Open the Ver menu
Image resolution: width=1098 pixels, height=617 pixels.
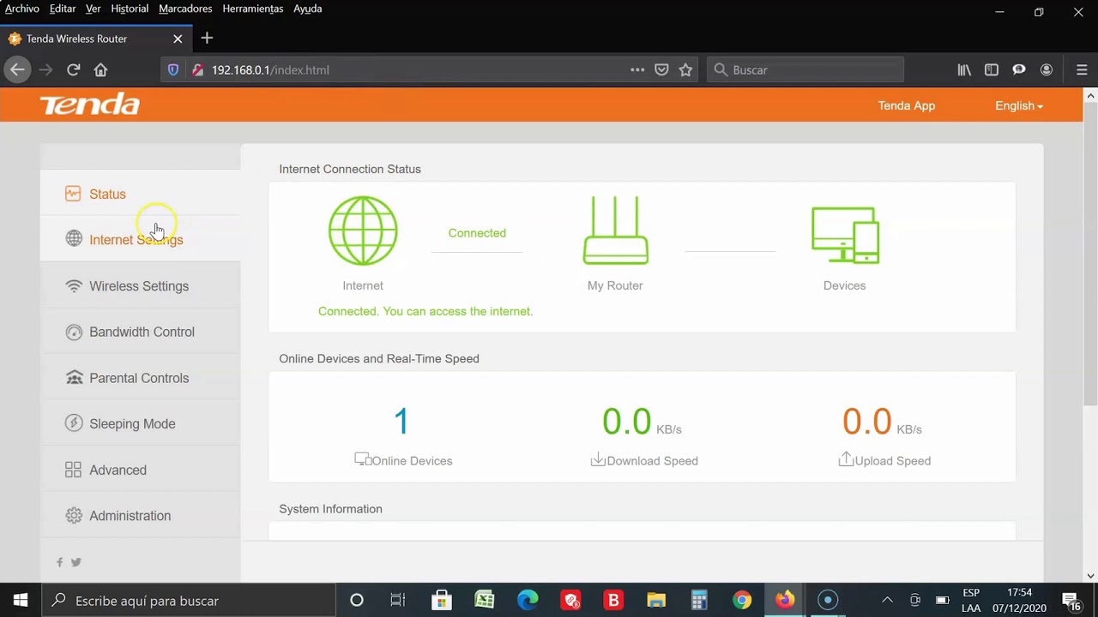pyautogui.click(x=94, y=9)
